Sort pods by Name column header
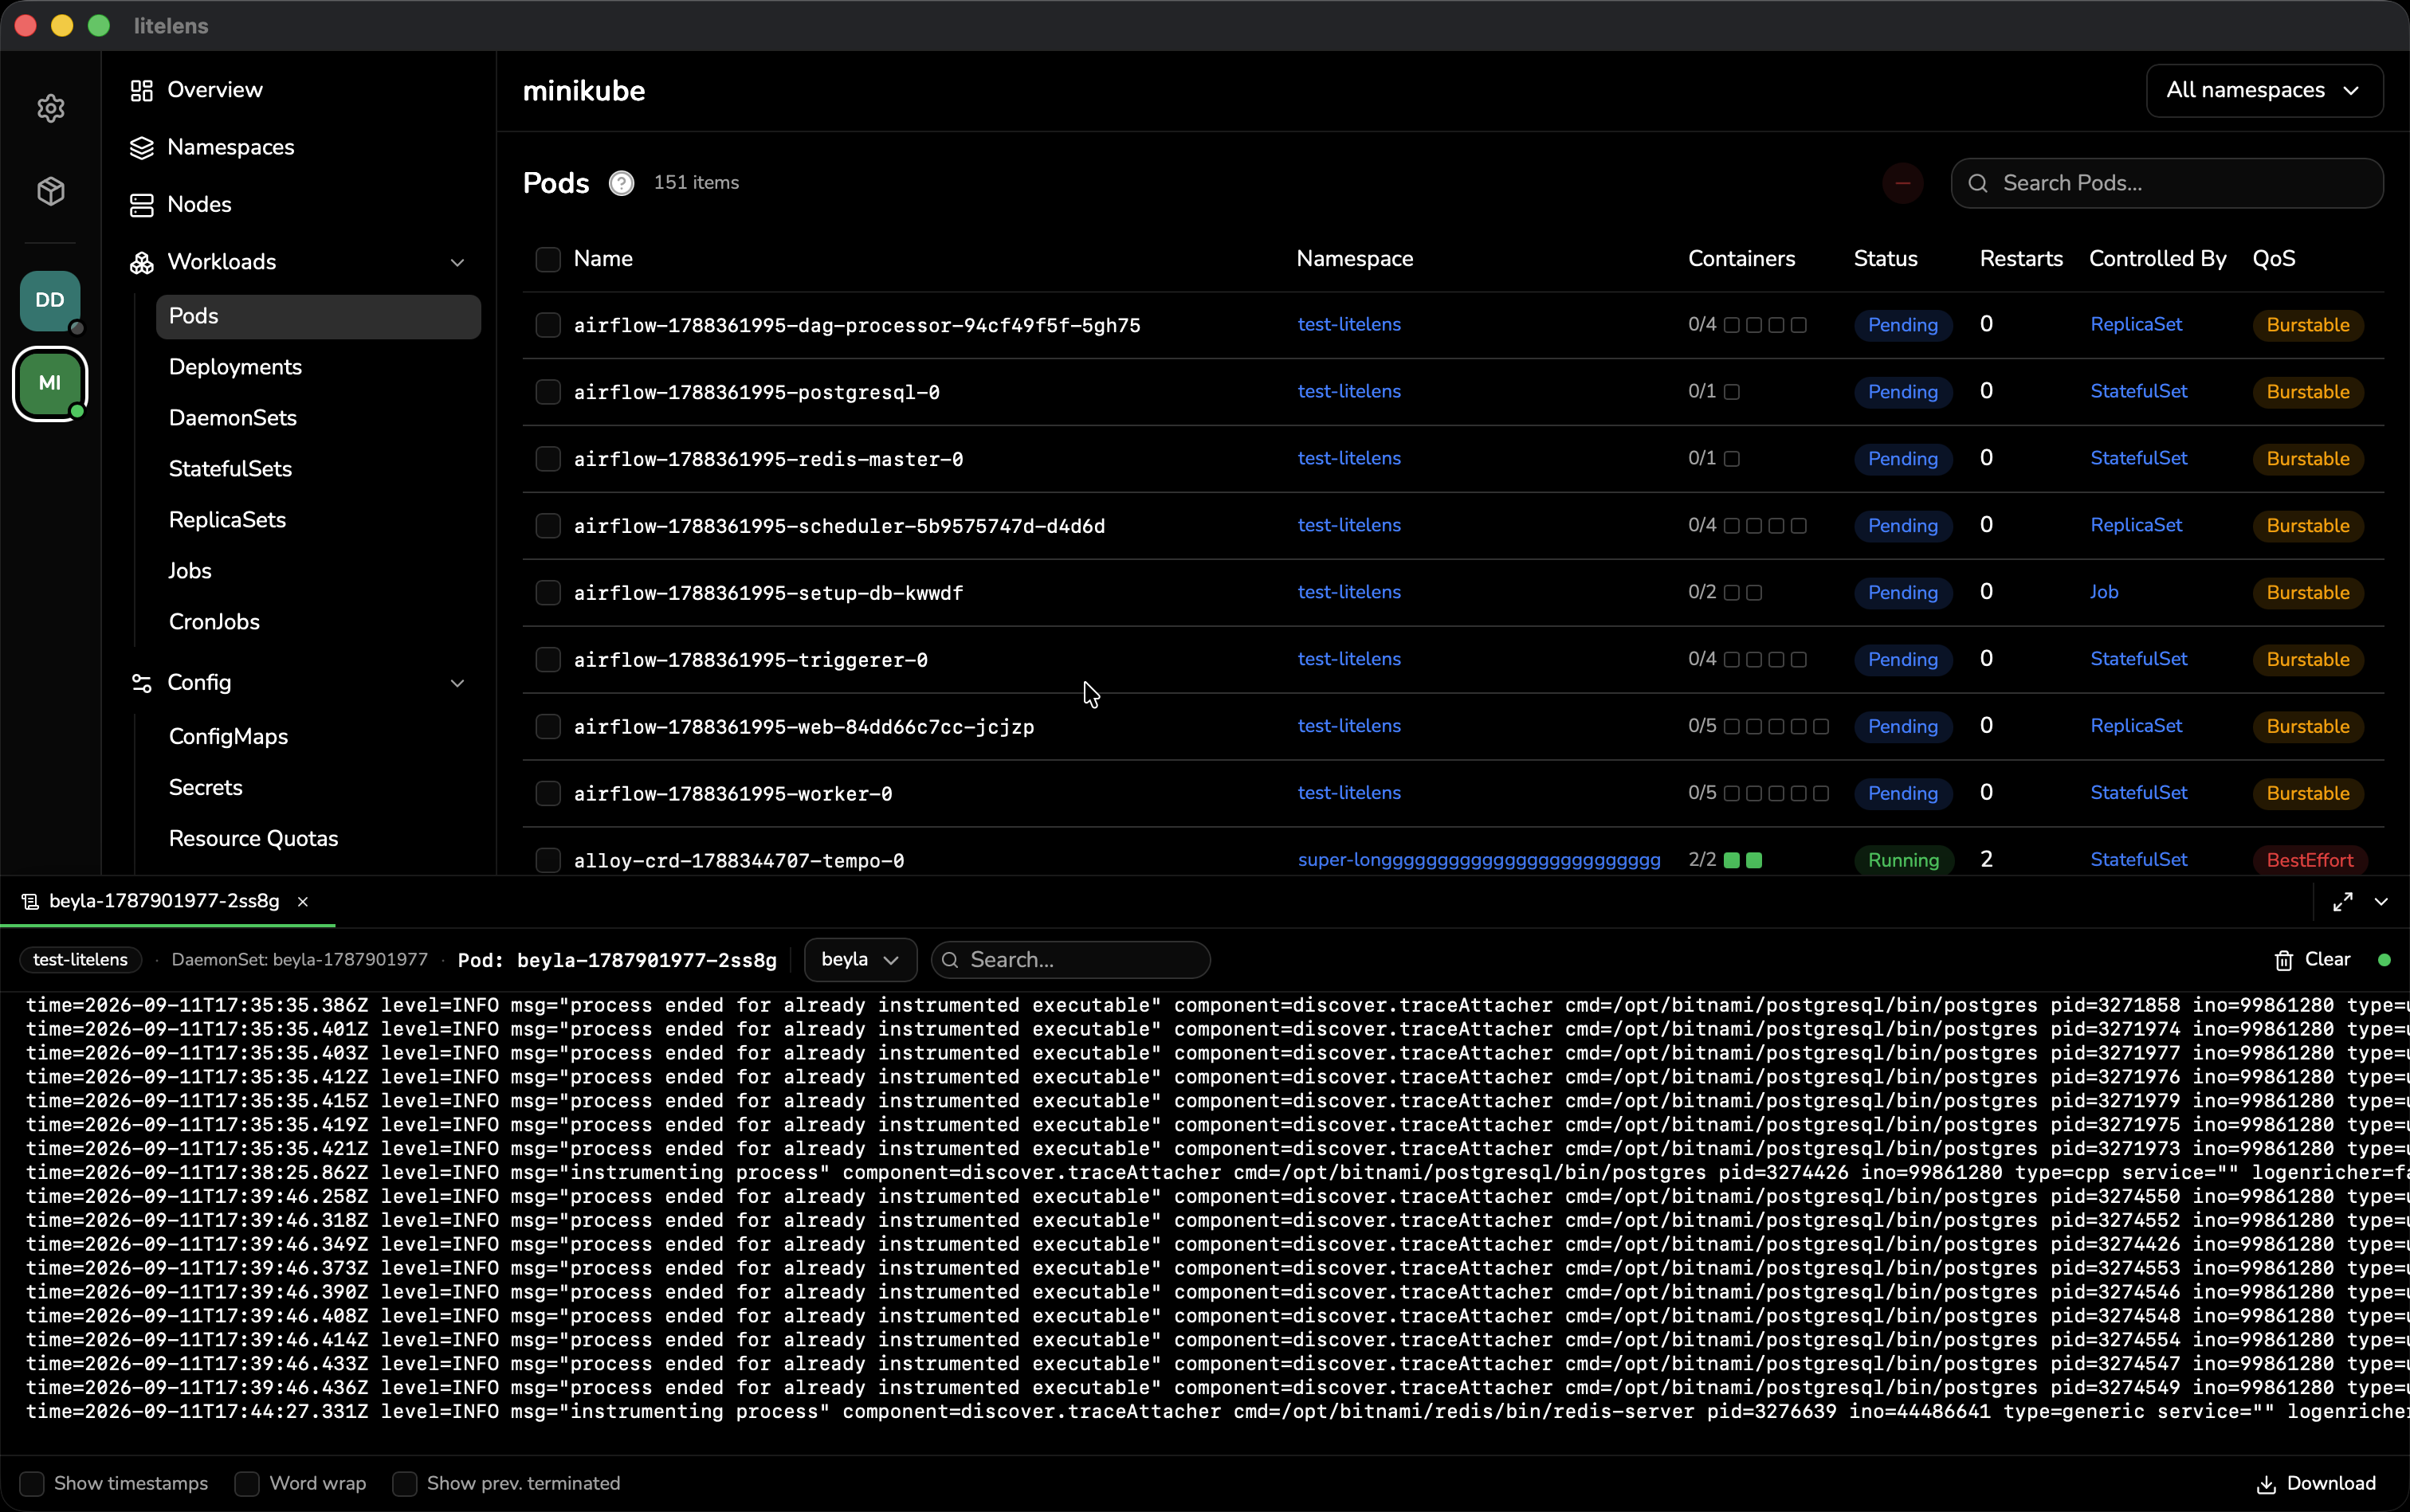This screenshot has height=1512, width=2410. (603, 259)
